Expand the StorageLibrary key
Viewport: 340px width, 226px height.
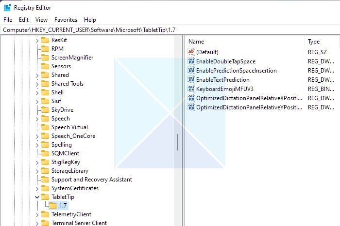point(37,171)
